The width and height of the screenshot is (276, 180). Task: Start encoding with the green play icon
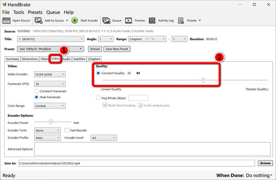pyautogui.click(x=75, y=21)
